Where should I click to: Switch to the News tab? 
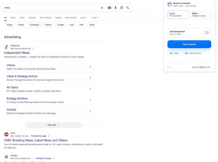point(13,17)
